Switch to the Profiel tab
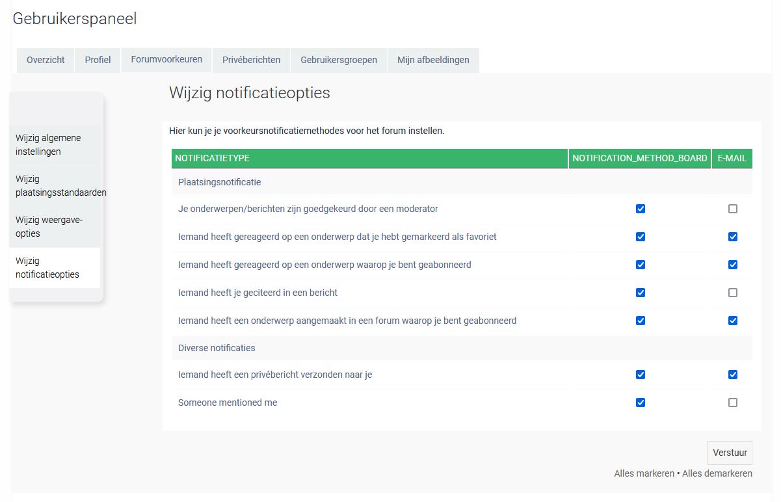Viewport: 781px width, 502px height. point(98,60)
